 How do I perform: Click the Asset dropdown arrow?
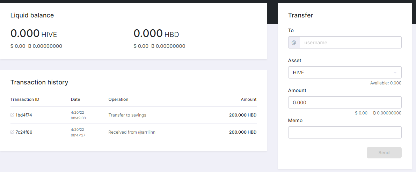[395, 73]
